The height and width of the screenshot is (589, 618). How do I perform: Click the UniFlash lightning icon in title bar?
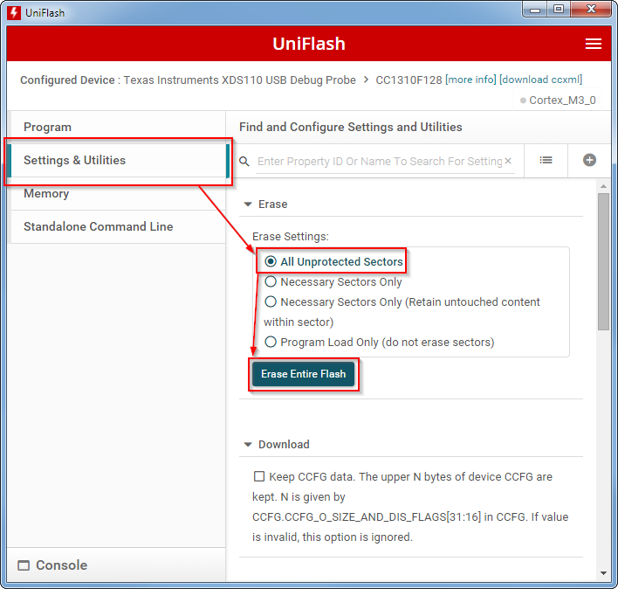tap(14, 12)
